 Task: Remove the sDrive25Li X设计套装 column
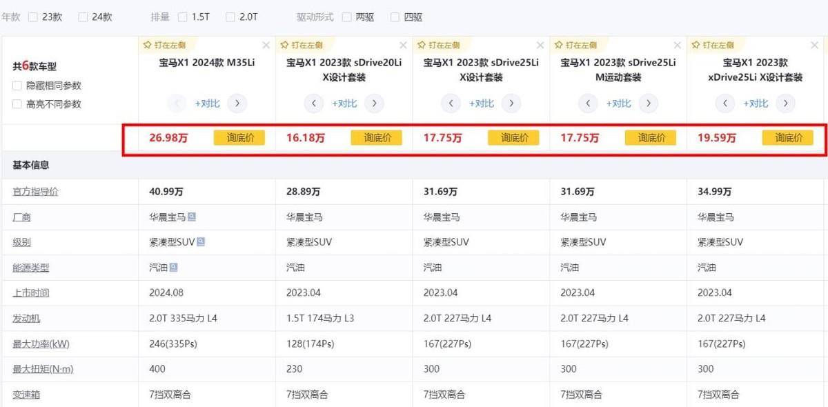pyautogui.click(x=540, y=46)
